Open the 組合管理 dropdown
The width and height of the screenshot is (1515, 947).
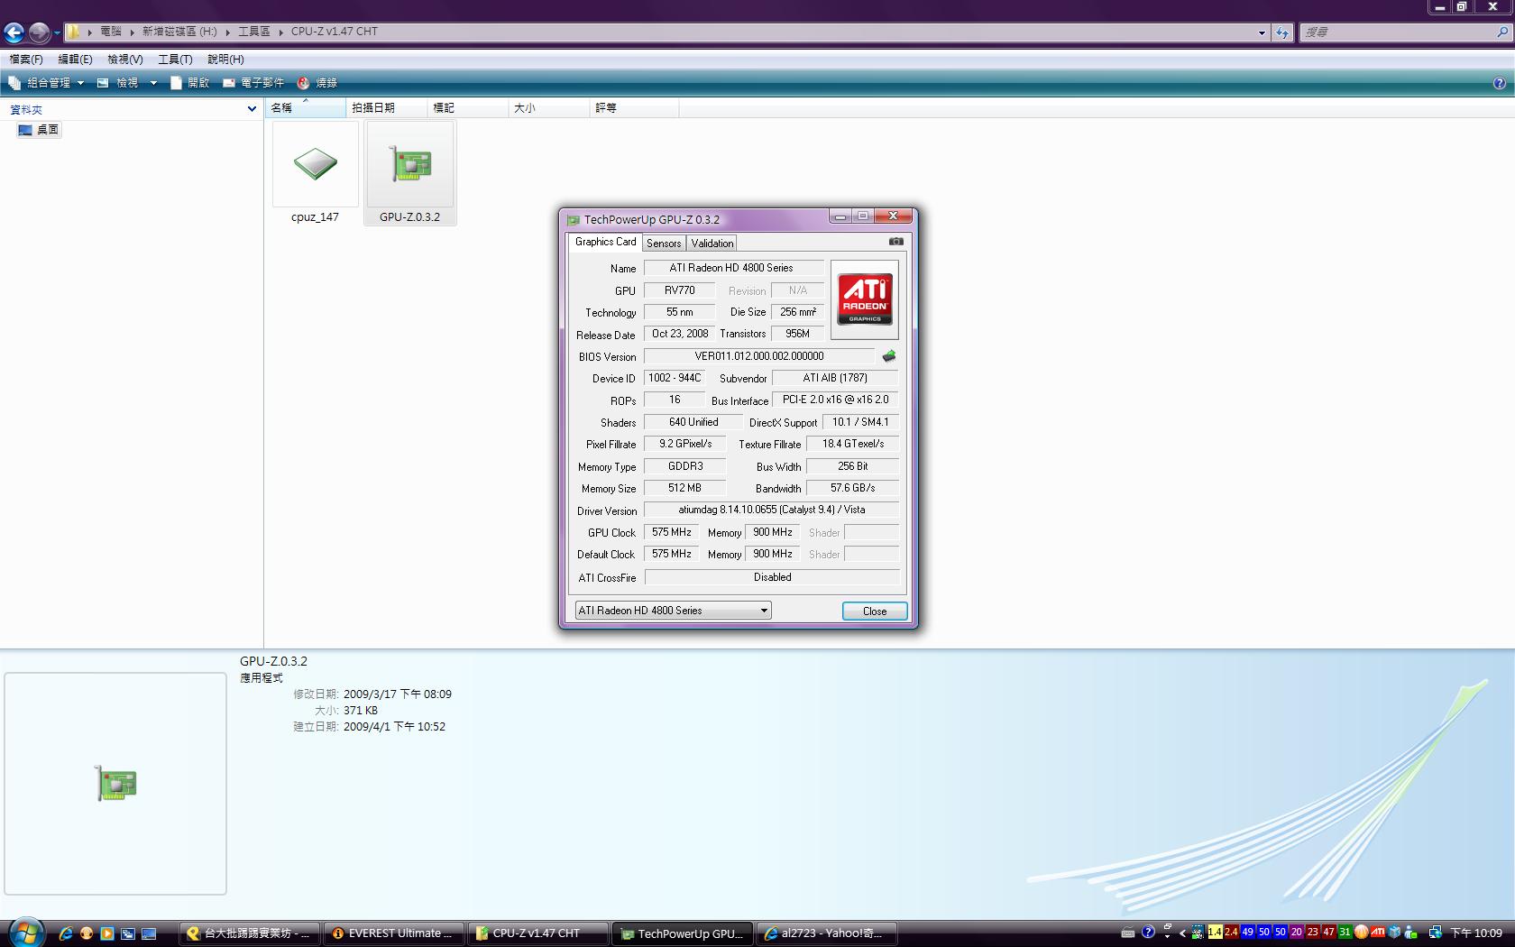46,83
